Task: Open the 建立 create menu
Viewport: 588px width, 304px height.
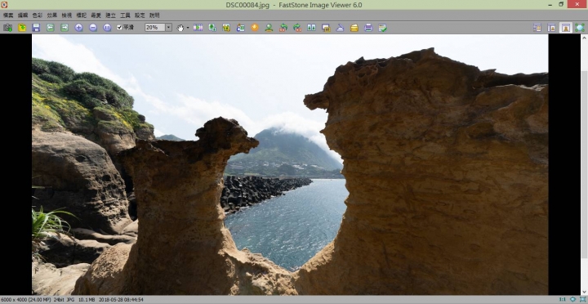Action: point(110,16)
